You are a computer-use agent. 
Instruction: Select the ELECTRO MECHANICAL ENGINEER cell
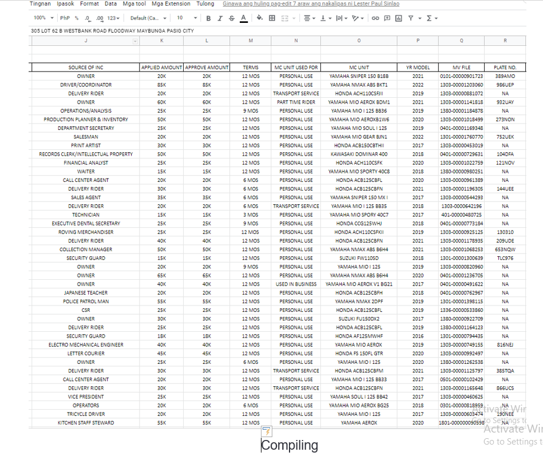[85, 345]
